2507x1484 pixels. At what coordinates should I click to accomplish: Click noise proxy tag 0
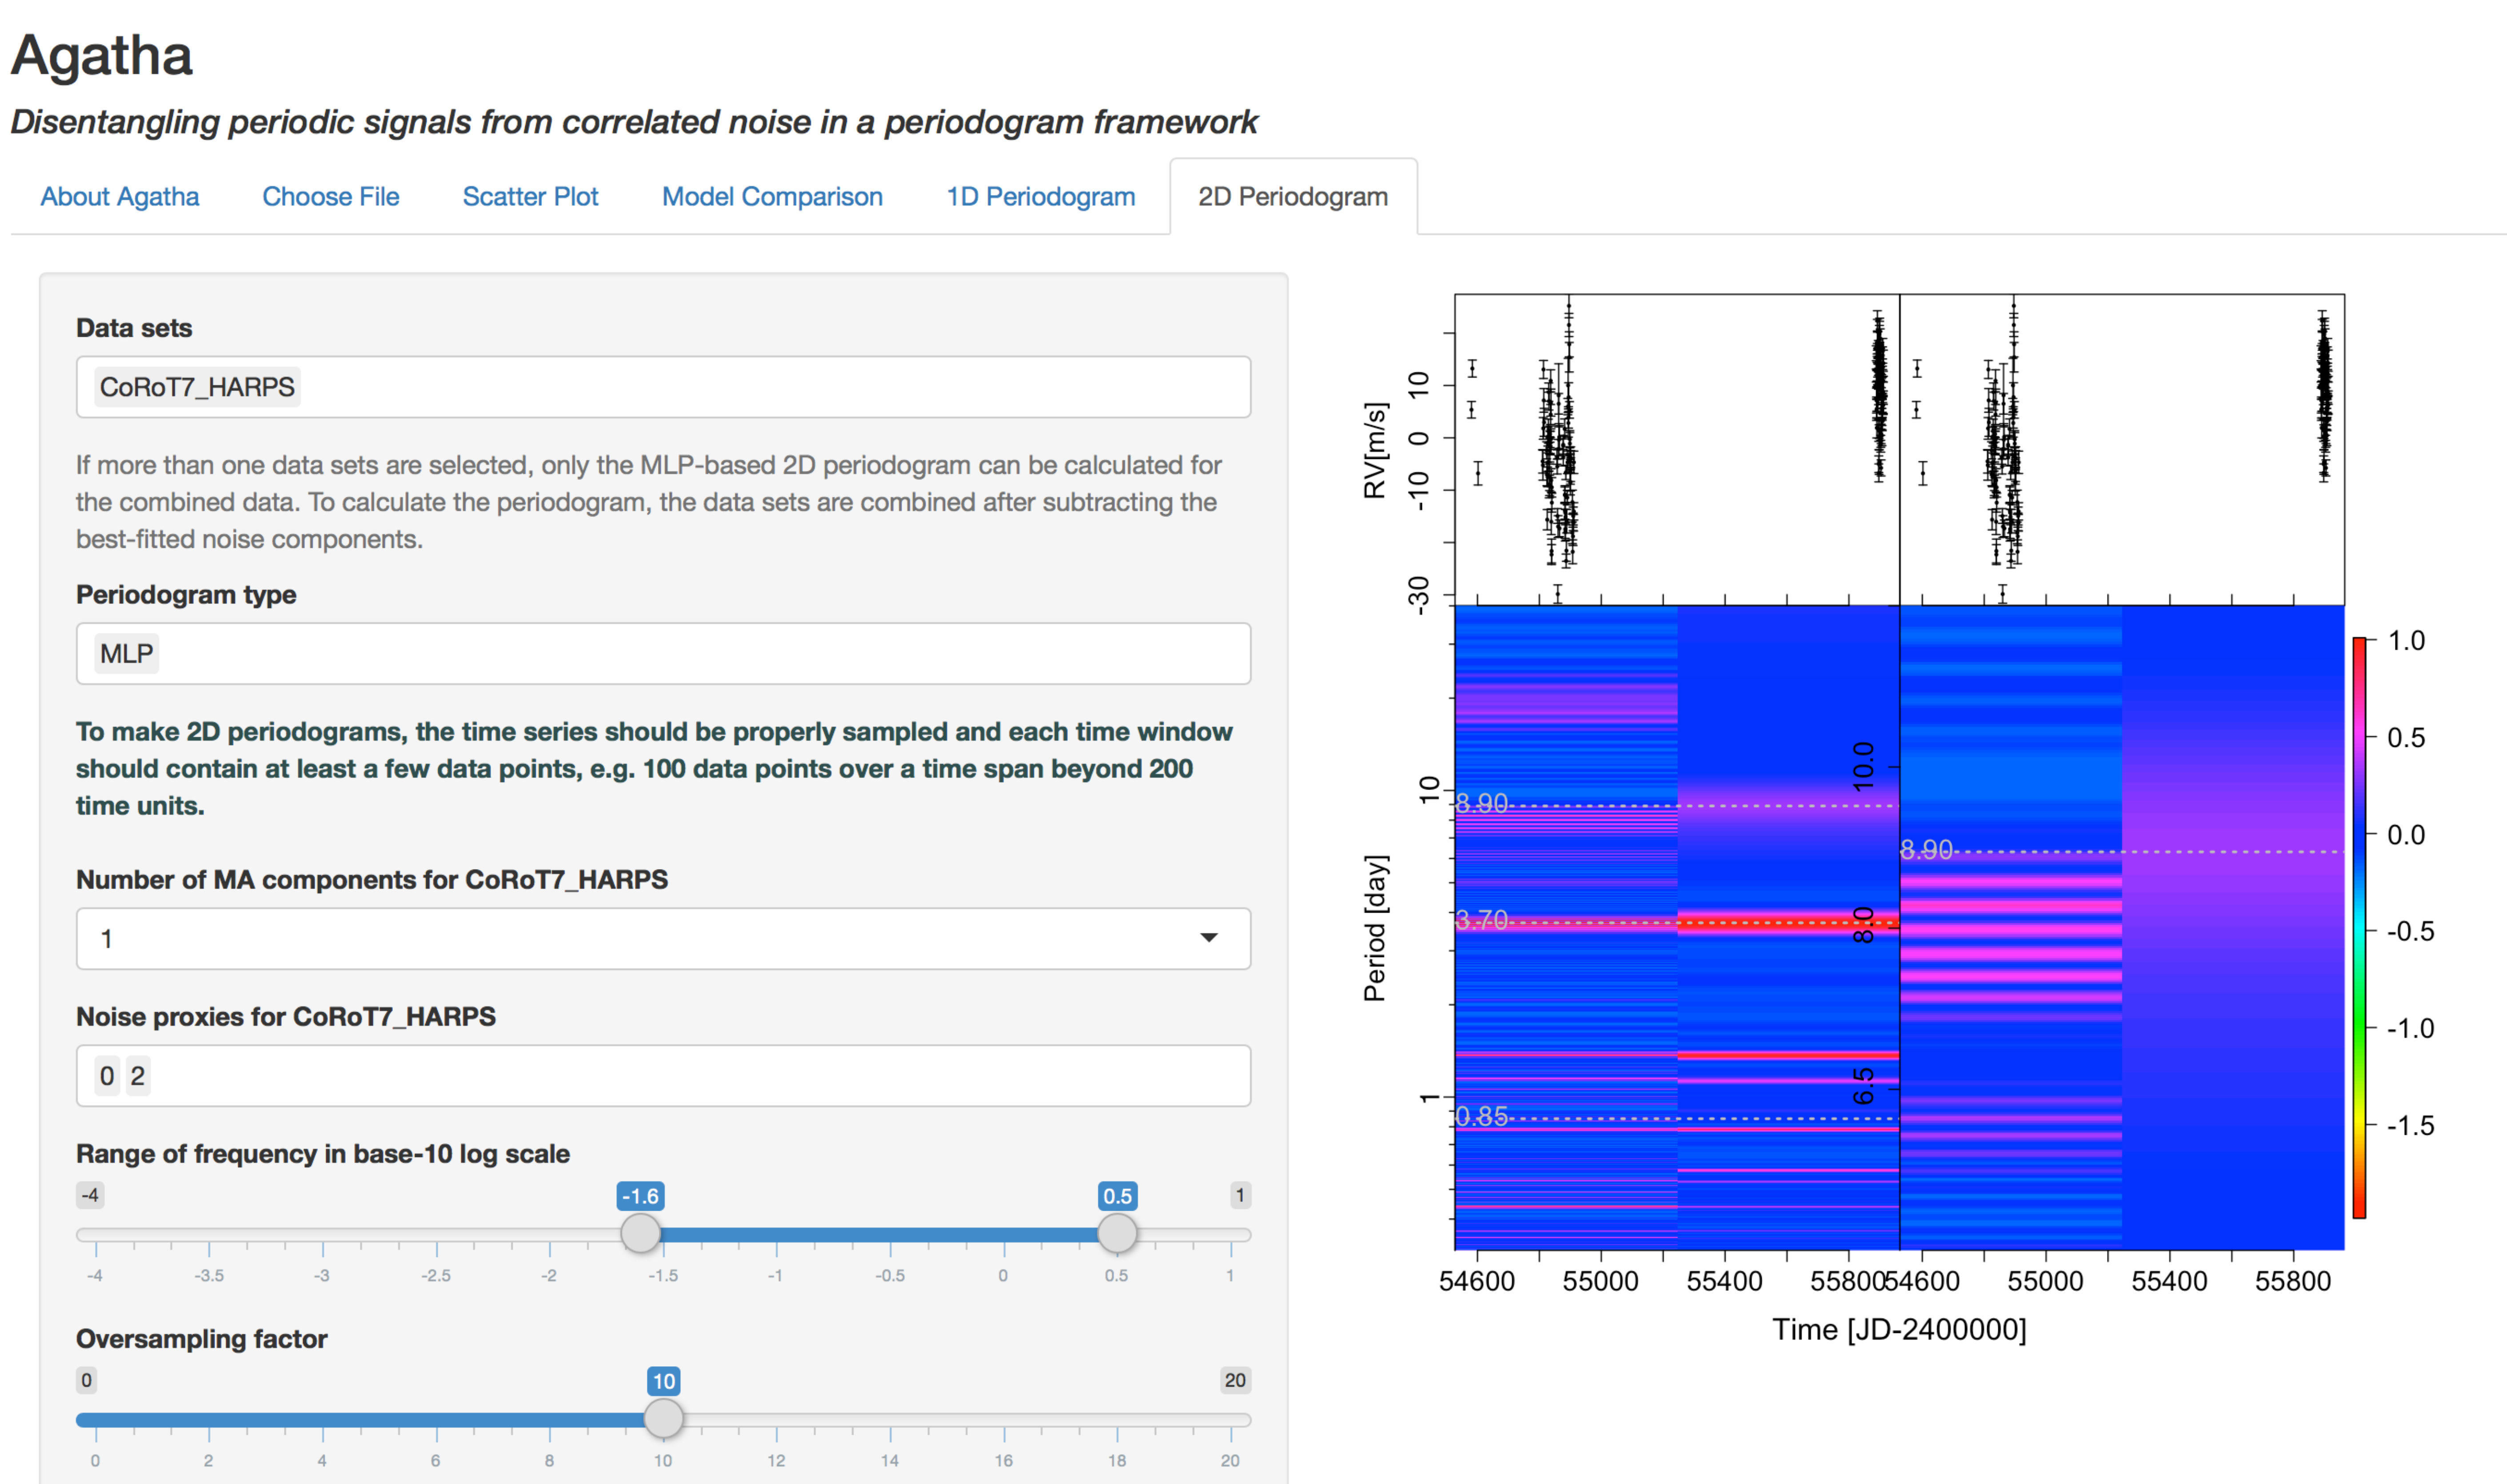[x=107, y=1076]
